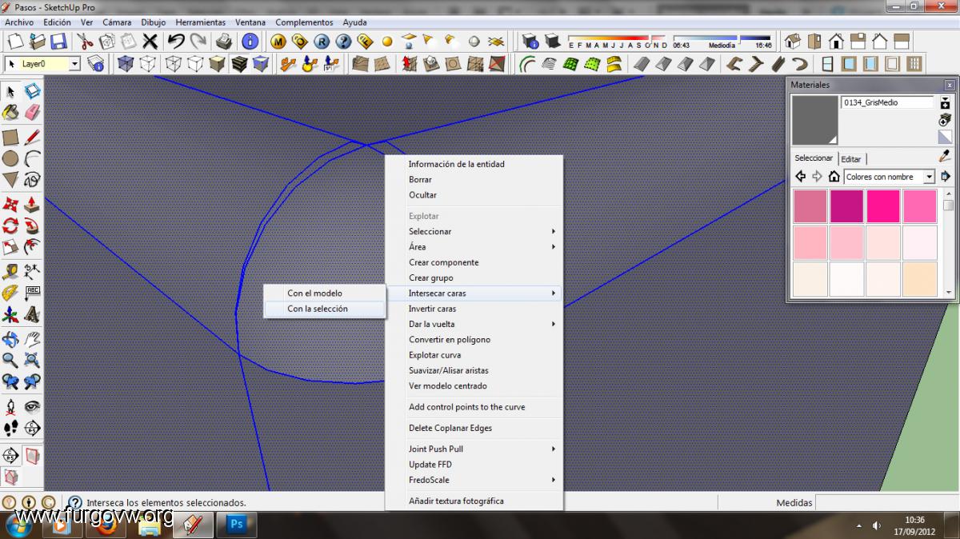Screen dimensions: 960x539
Task: Choose Con la selección in submenu
Action: click(325, 309)
